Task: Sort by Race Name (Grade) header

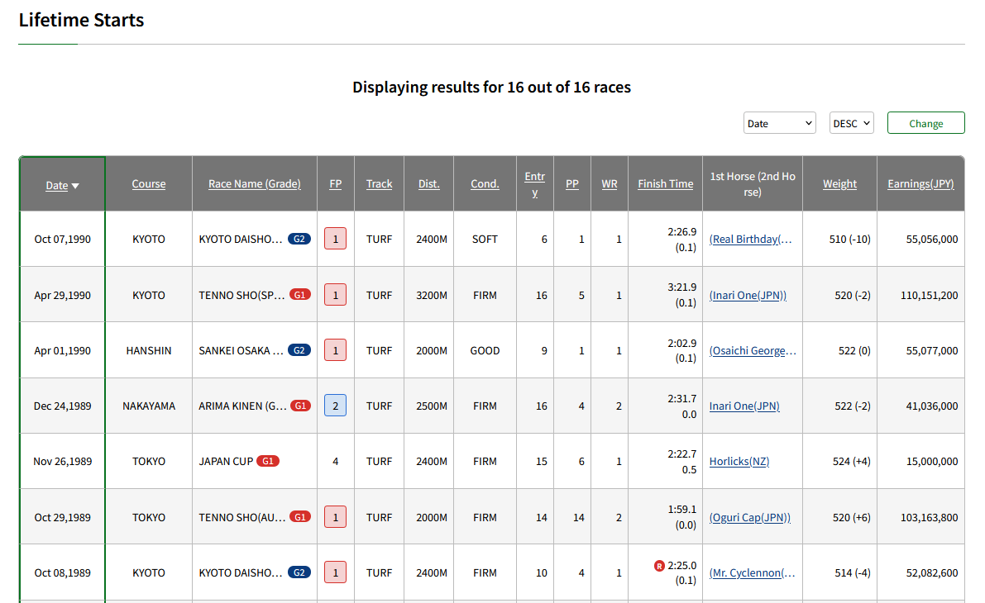Action: coord(255,184)
